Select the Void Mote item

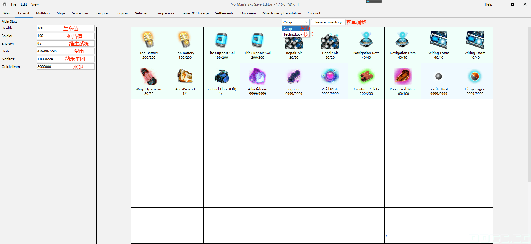click(x=330, y=81)
